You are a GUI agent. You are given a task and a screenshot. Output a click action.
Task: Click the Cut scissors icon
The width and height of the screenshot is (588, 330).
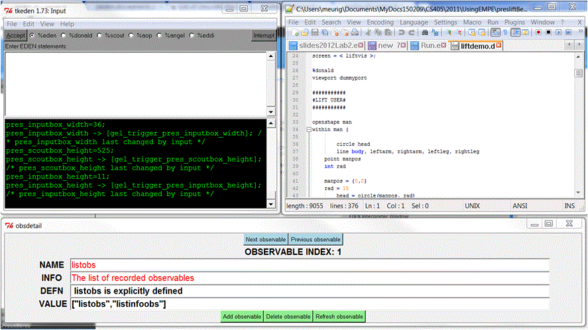[x=367, y=32]
